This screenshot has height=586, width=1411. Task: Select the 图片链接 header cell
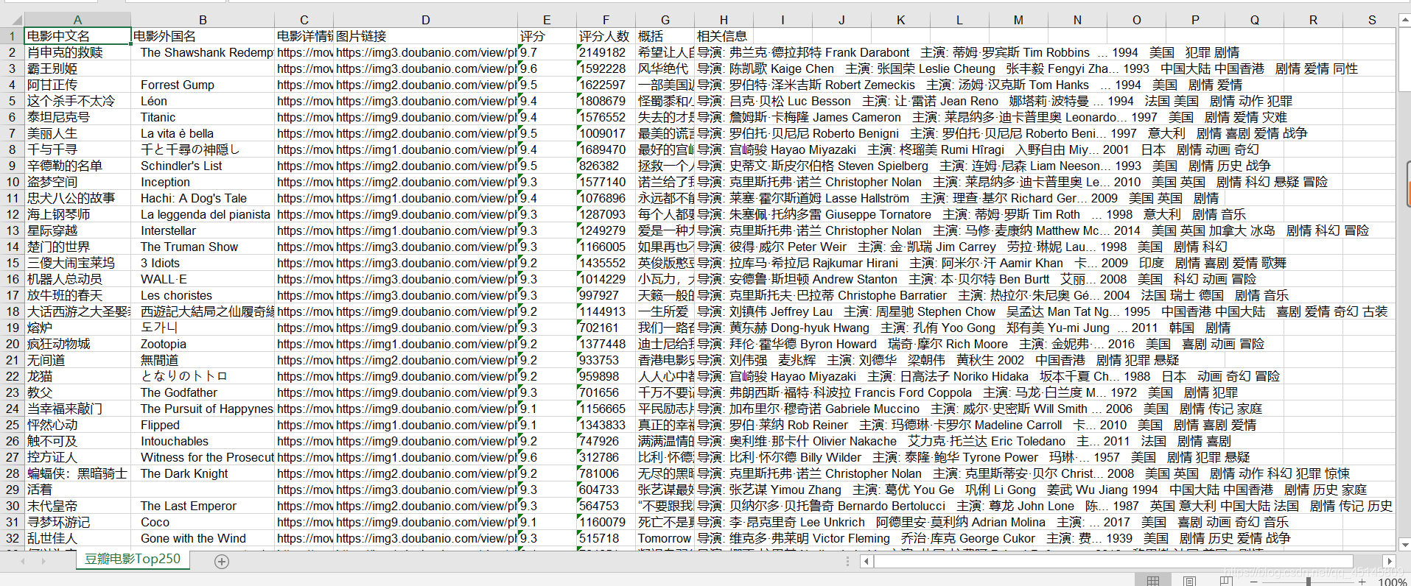tap(426, 36)
